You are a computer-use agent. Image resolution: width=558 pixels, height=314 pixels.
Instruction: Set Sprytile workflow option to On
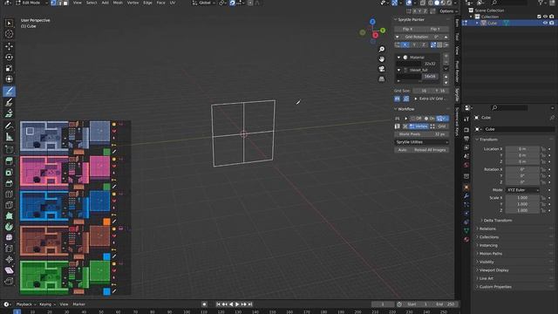(430, 119)
